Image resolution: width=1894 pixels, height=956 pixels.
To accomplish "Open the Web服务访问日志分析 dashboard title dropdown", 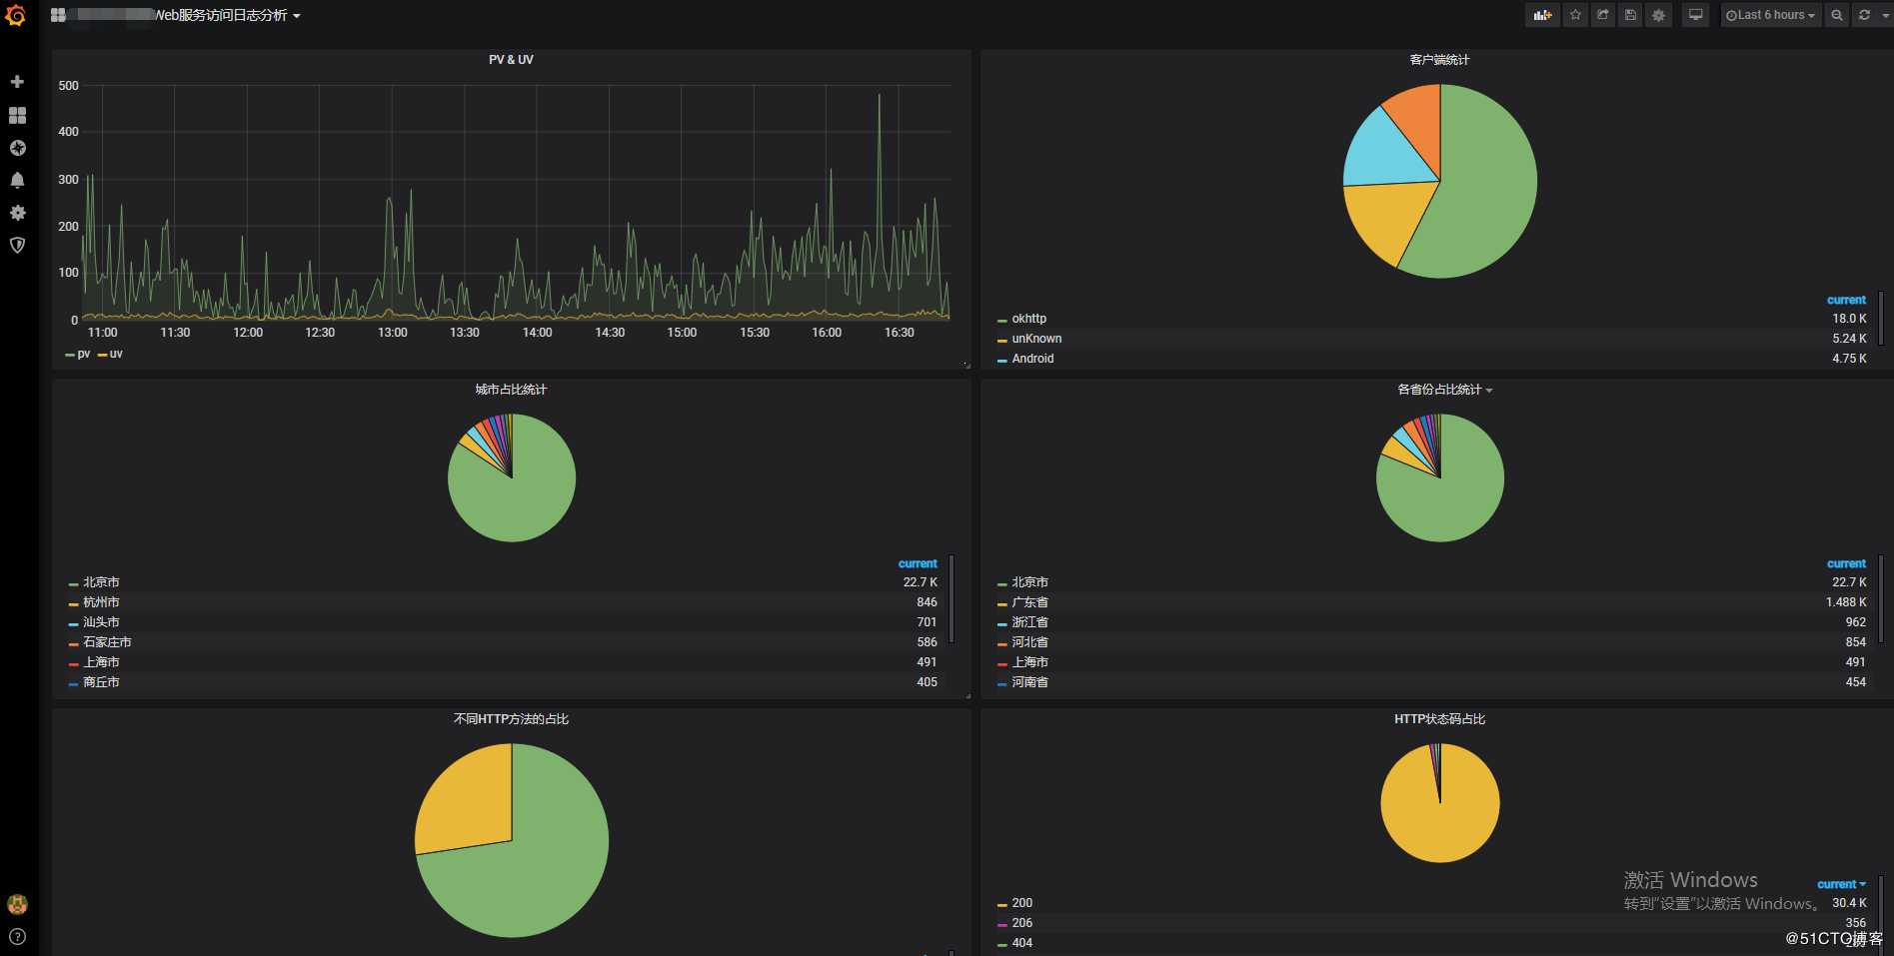I will pos(226,15).
